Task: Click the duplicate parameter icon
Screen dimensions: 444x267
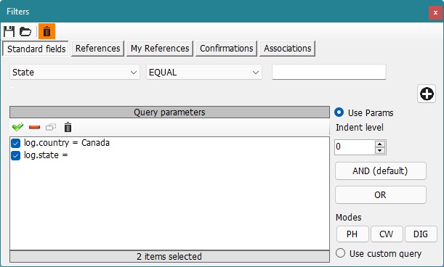Action: (x=51, y=127)
